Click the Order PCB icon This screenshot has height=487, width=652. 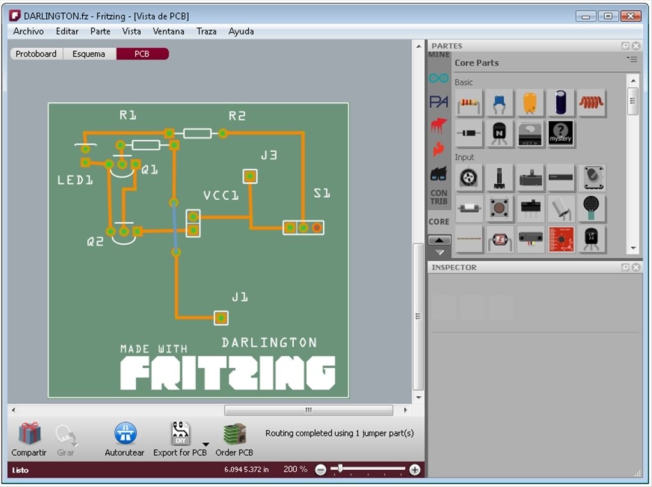[x=235, y=433]
